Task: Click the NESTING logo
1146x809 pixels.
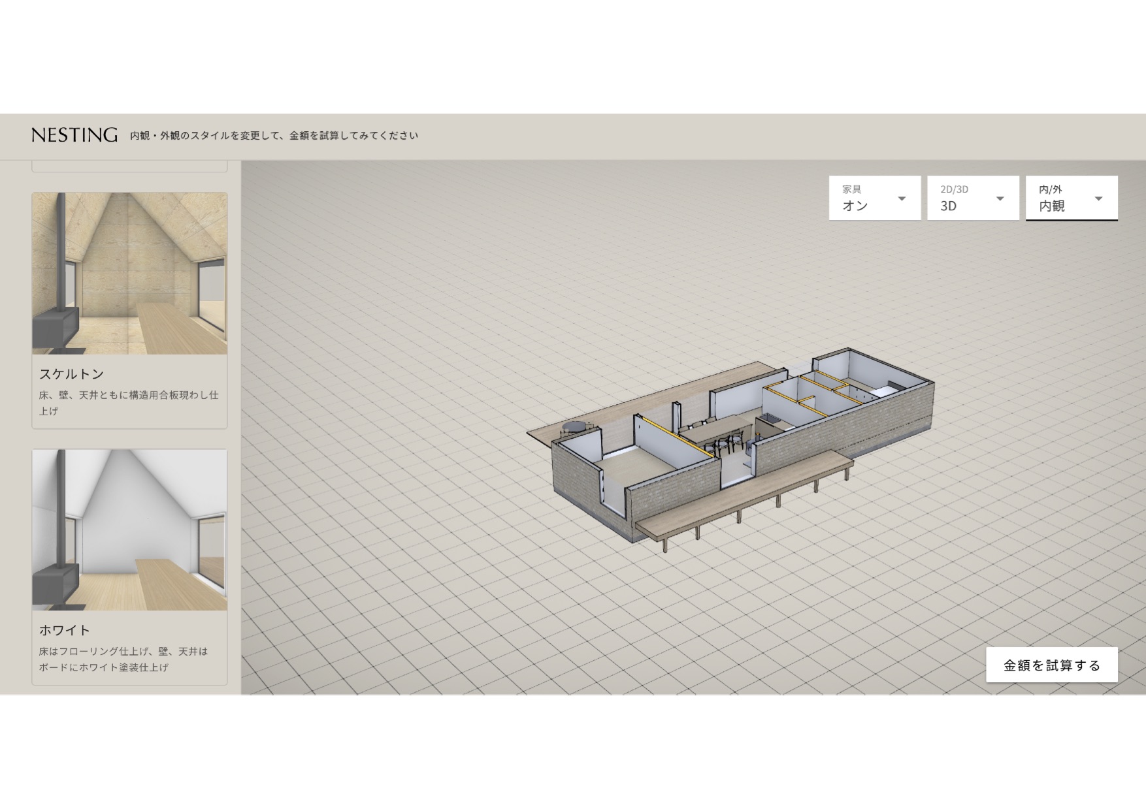Action: tap(74, 135)
